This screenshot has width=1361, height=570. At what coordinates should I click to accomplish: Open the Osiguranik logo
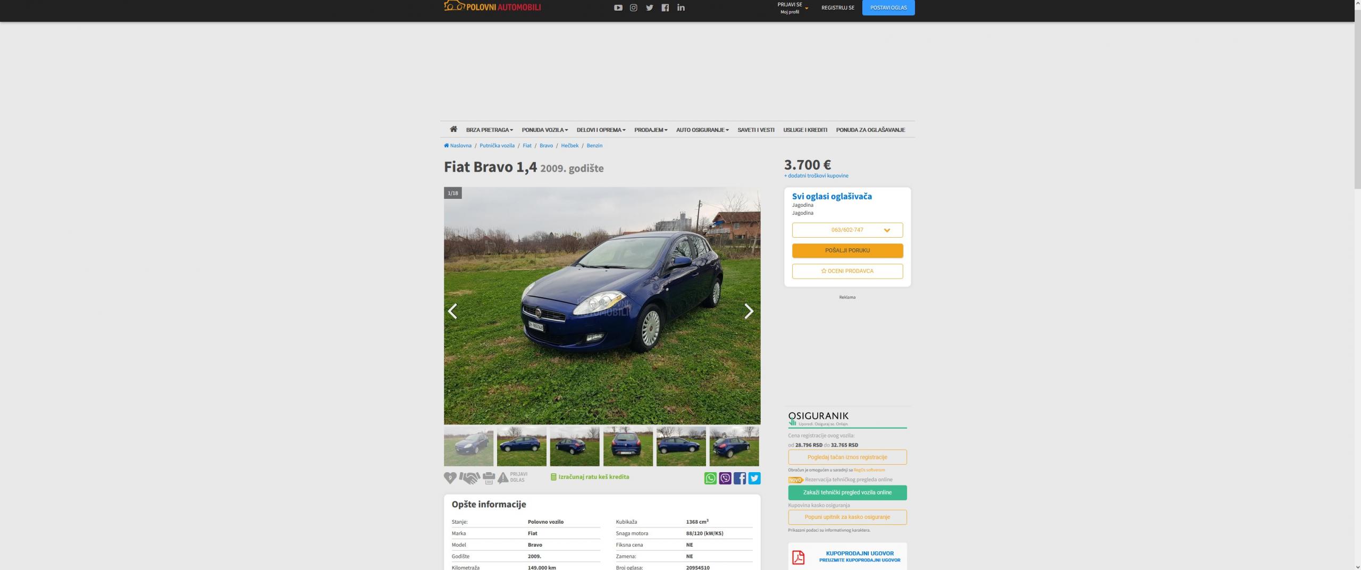tap(818, 418)
